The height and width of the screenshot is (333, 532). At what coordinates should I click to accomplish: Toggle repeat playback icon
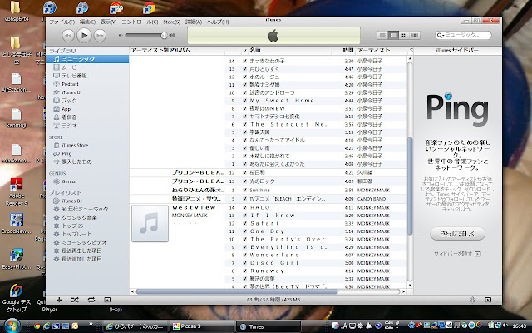91,300
